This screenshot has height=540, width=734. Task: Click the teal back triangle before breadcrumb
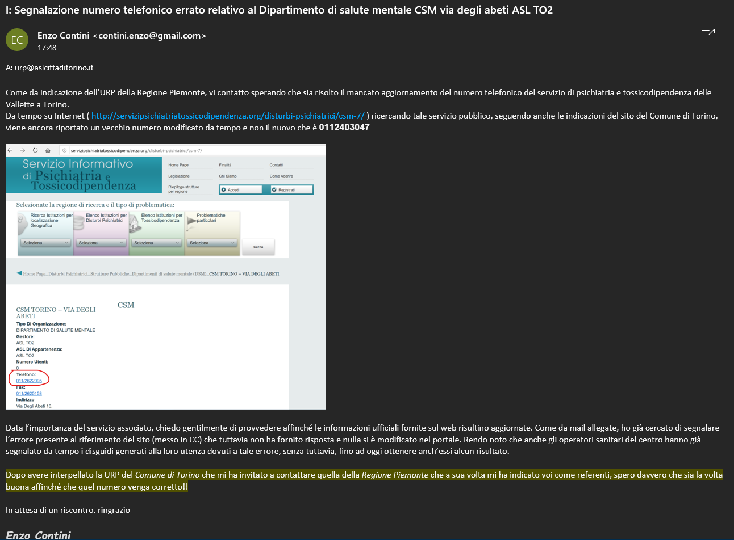coord(19,273)
